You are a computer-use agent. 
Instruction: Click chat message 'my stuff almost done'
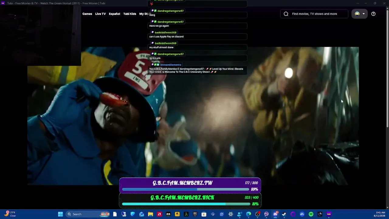click(161, 47)
